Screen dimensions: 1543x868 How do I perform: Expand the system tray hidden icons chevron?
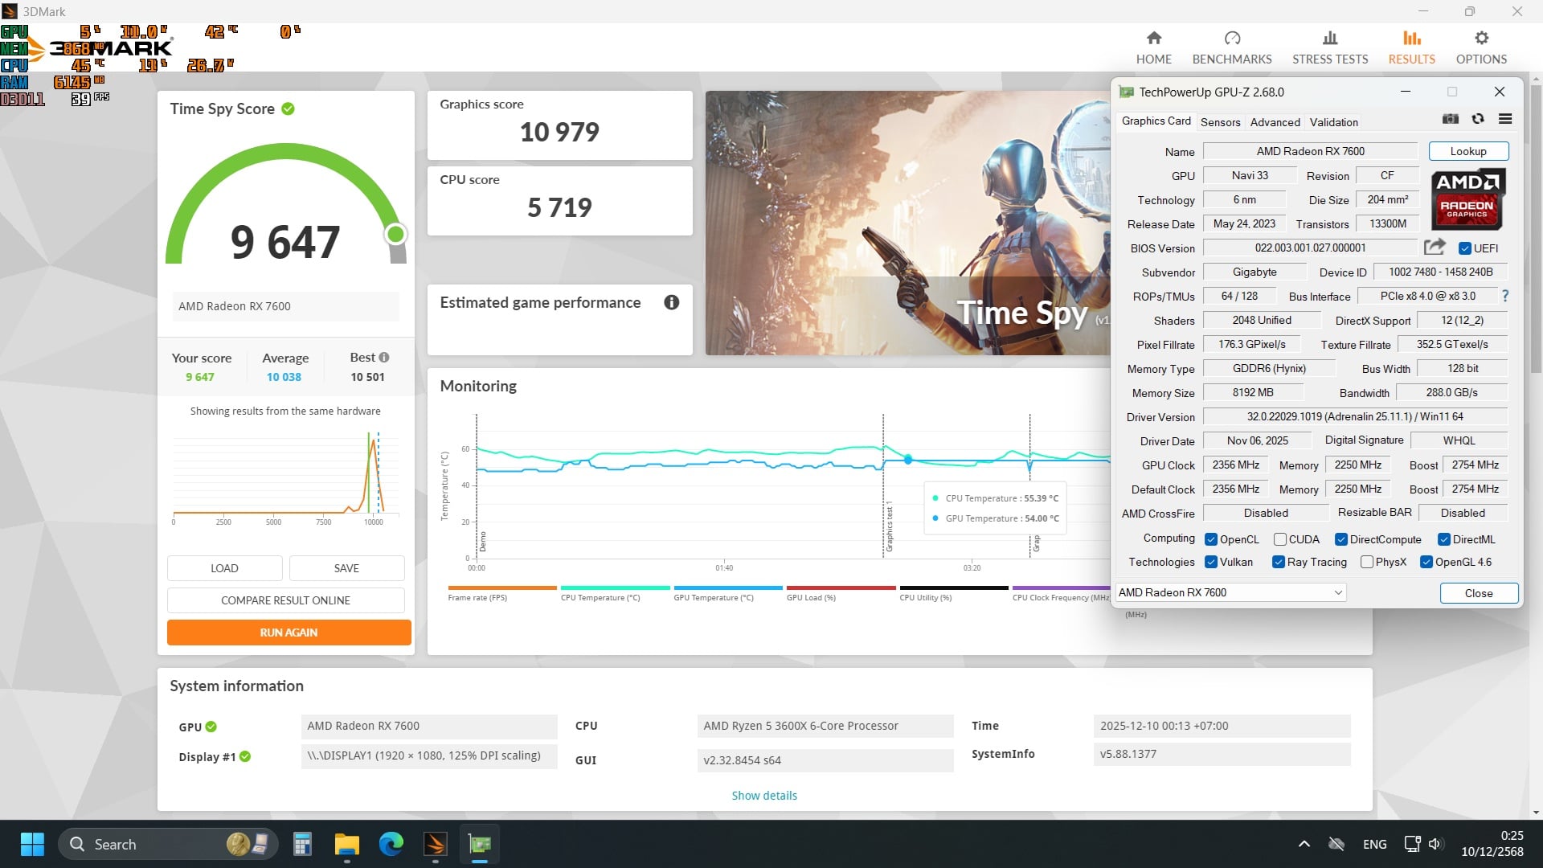click(x=1304, y=844)
